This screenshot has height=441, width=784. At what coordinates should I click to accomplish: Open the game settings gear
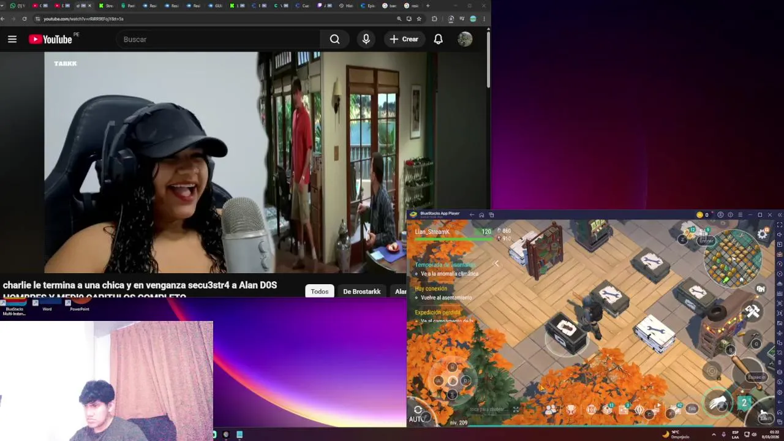(x=763, y=234)
